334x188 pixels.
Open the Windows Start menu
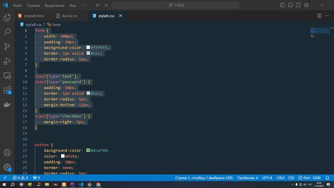click(4, 184)
